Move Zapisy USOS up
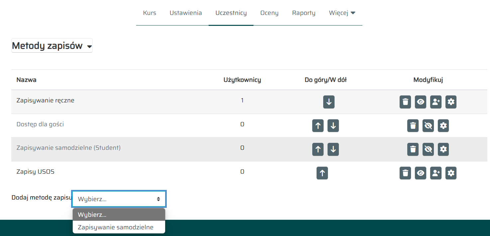Viewport: 490px width, 236px height. tap(322, 173)
